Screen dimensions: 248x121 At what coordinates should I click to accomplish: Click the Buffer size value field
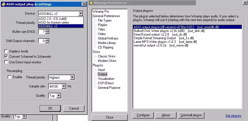pos(42,32)
